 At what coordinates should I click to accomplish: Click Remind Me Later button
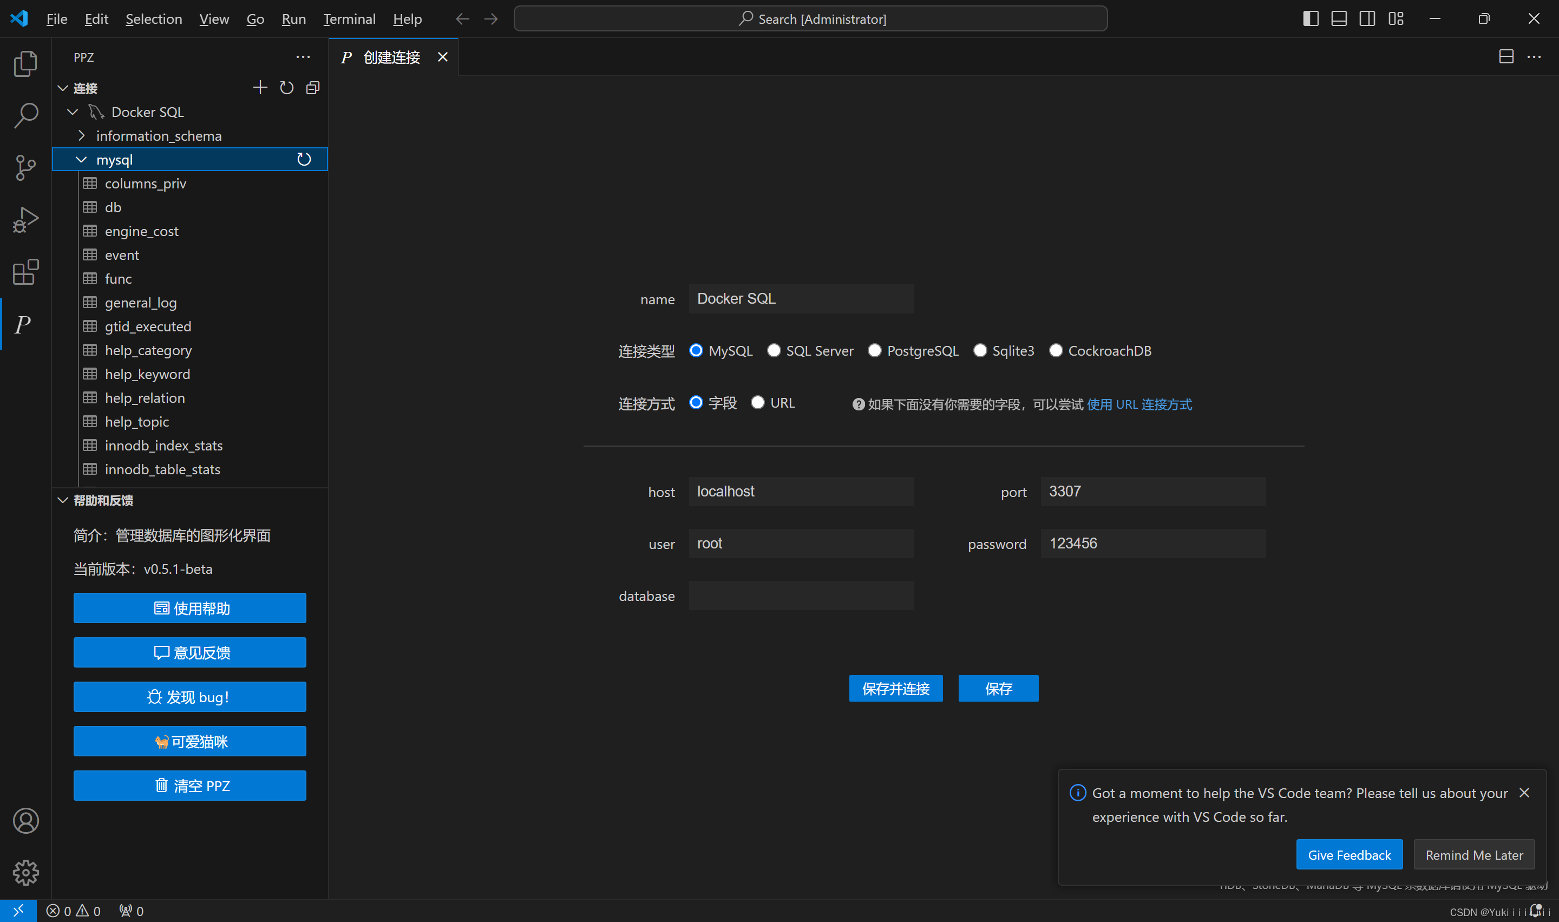pos(1474,855)
